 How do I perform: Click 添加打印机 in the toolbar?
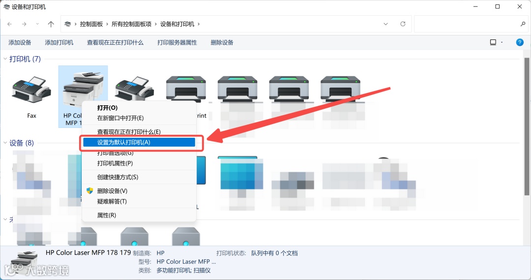click(59, 42)
